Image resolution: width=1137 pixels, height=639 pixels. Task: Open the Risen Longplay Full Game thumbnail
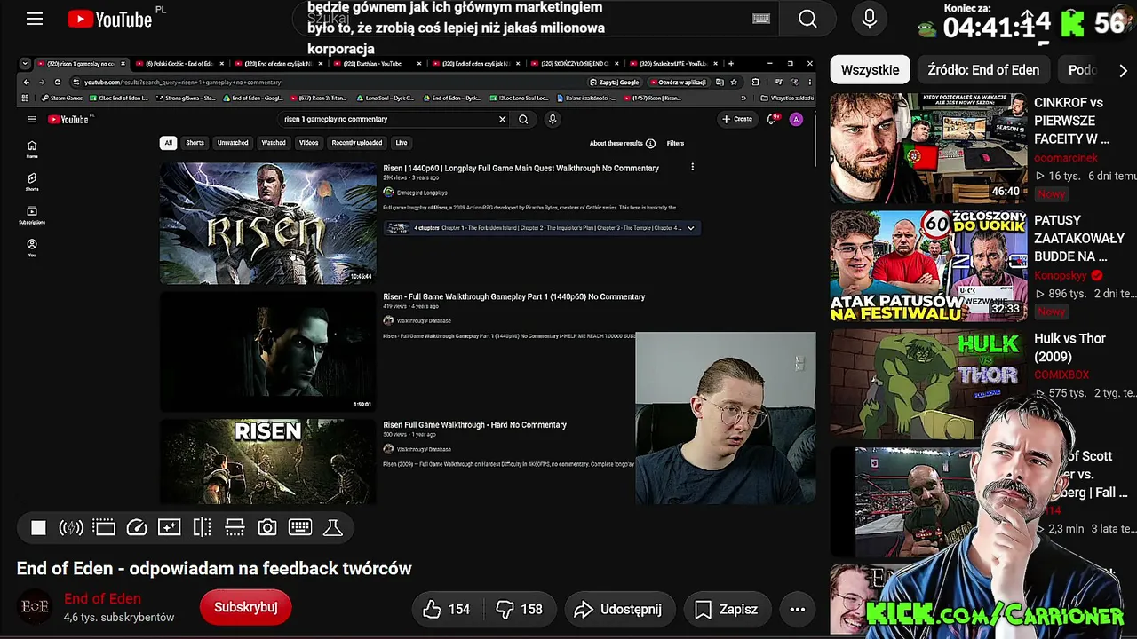coord(267,223)
